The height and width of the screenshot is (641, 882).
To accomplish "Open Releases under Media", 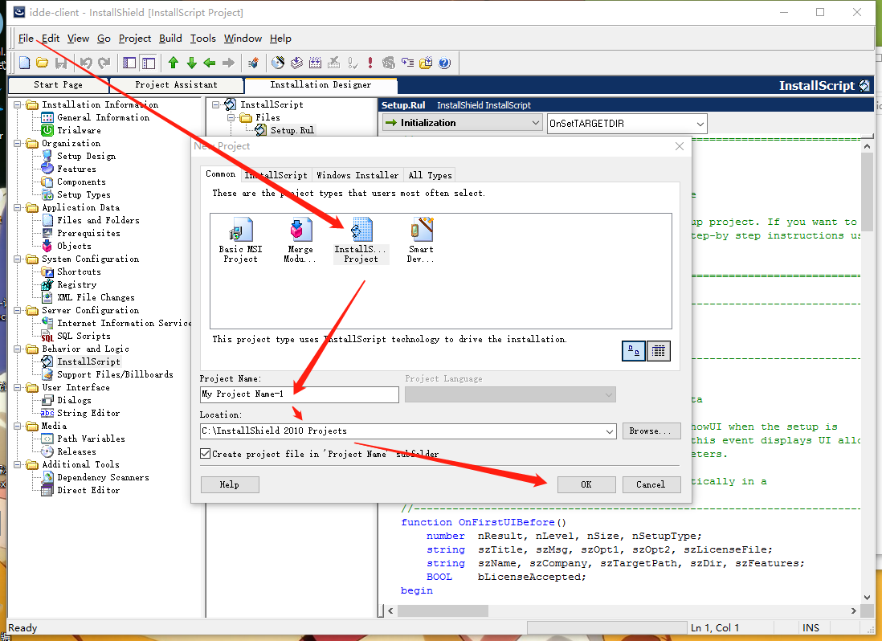I will pyautogui.click(x=76, y=452).
